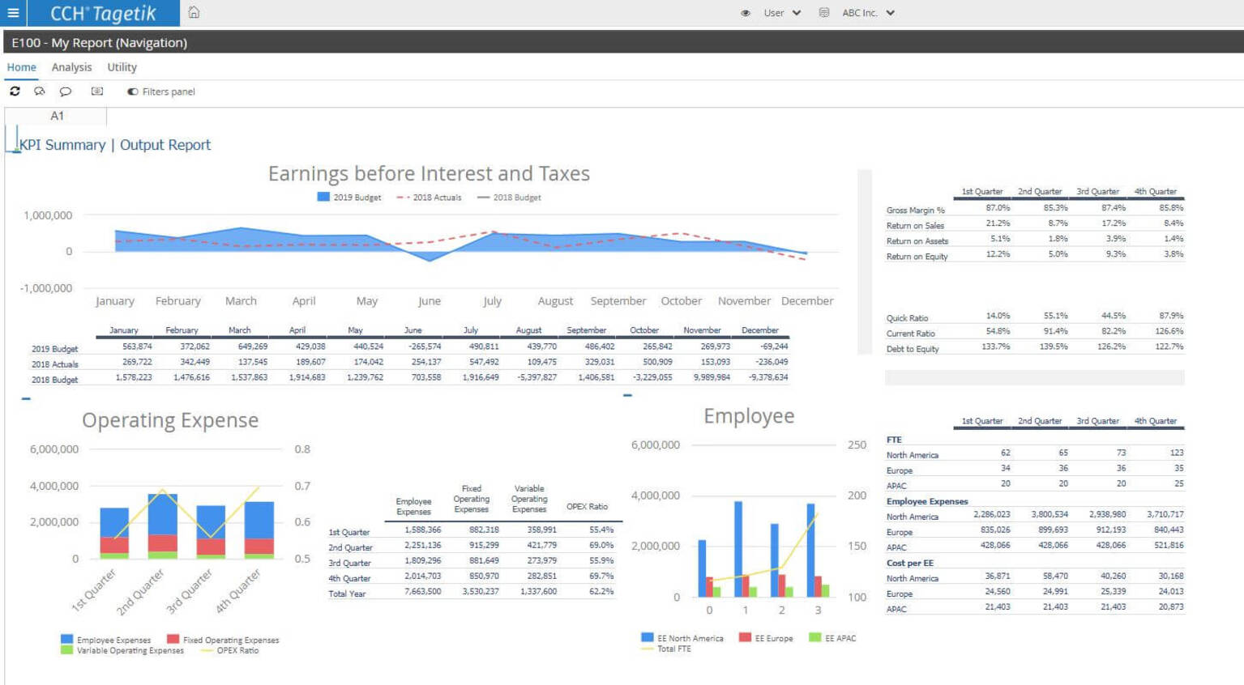Image resolution: width=1244 pixels, height=685 pixels.
Task: Toggle 2019 Budget series in EBIT legend
Action: tap(323, 197)
